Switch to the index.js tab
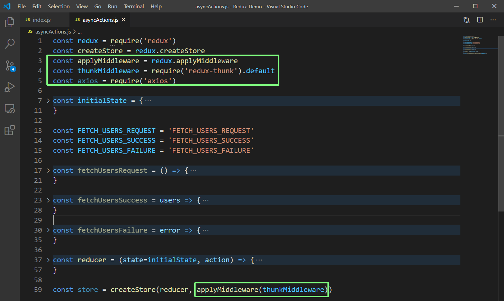Image resolution: width=504 pixels, height=301 pixels. tap(44, 20)
